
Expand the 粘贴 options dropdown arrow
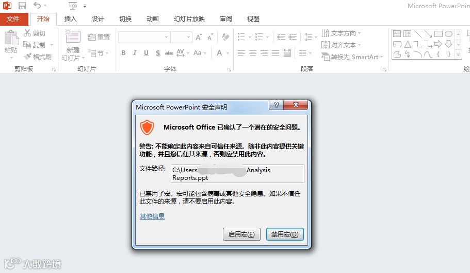click(11, 58)
